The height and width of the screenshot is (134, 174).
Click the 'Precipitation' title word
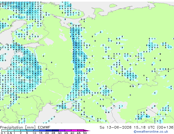(12, 127)
